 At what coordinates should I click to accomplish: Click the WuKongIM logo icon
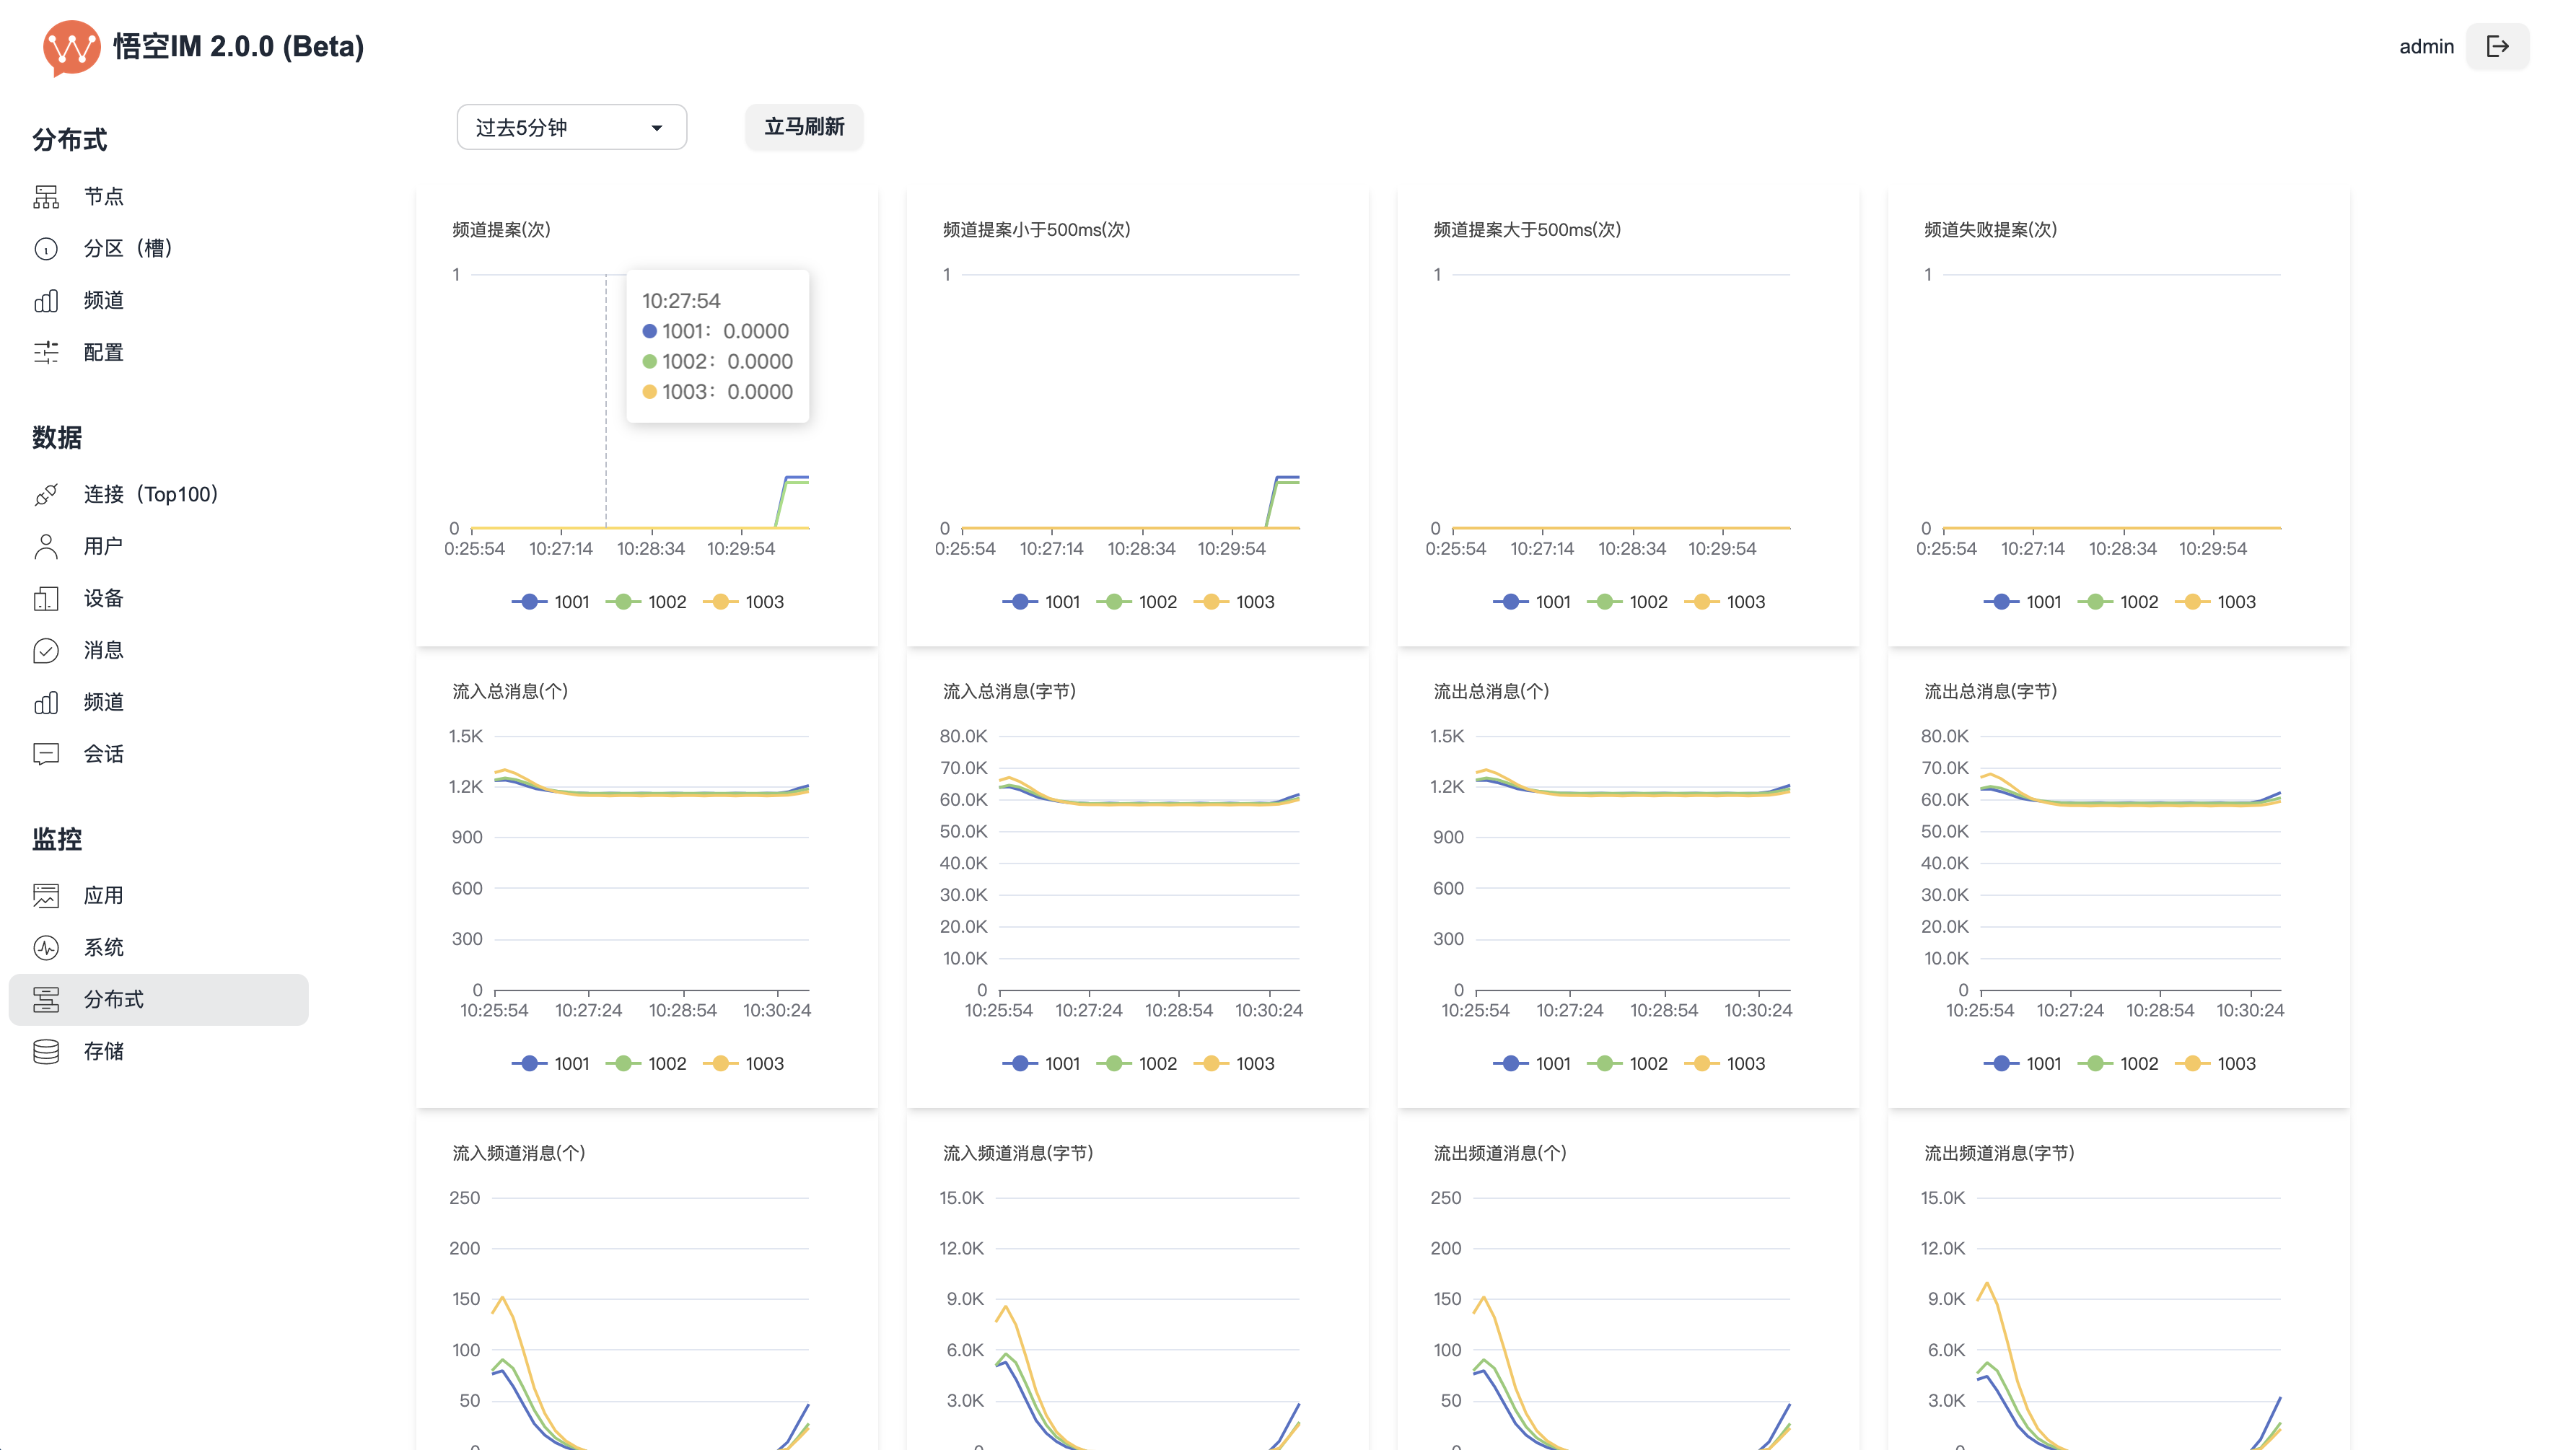click(x=71, y=46)
